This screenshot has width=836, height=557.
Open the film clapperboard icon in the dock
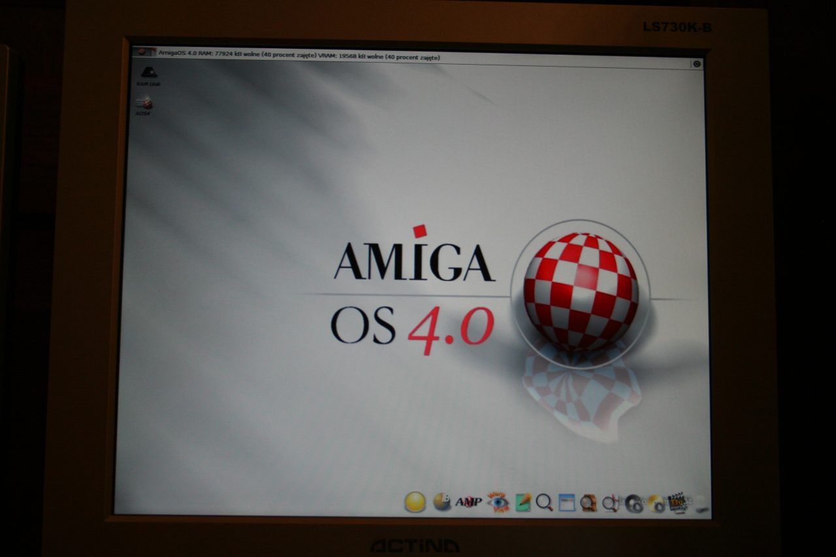pyautogui.click(x=678, y=503)
